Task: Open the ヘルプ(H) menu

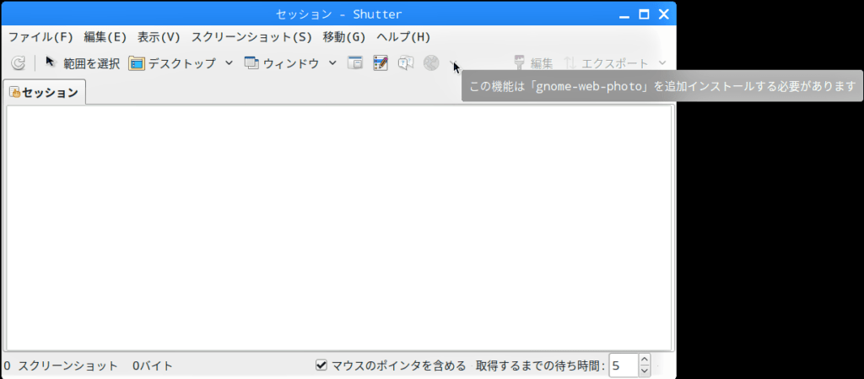Action: tap(403, 37)
